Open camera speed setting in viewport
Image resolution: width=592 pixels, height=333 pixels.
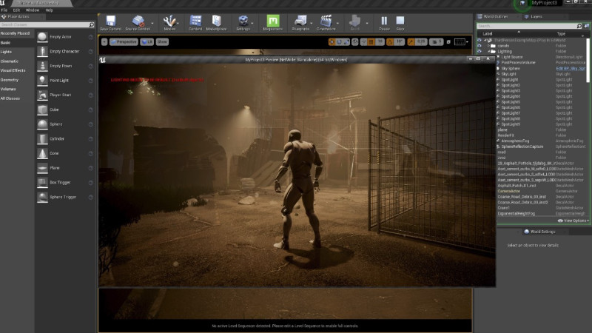(x=436, y=42)
